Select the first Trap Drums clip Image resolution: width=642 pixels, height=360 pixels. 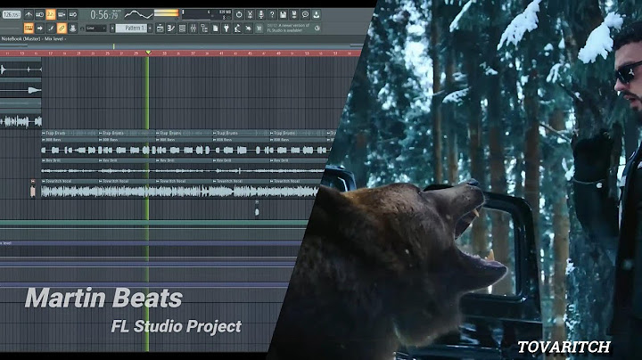(x=70, y=133)
